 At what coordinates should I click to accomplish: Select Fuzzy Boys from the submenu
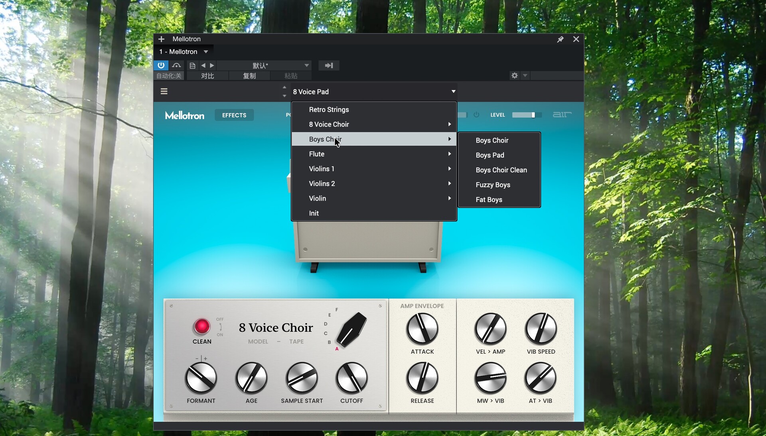[493, 185]
